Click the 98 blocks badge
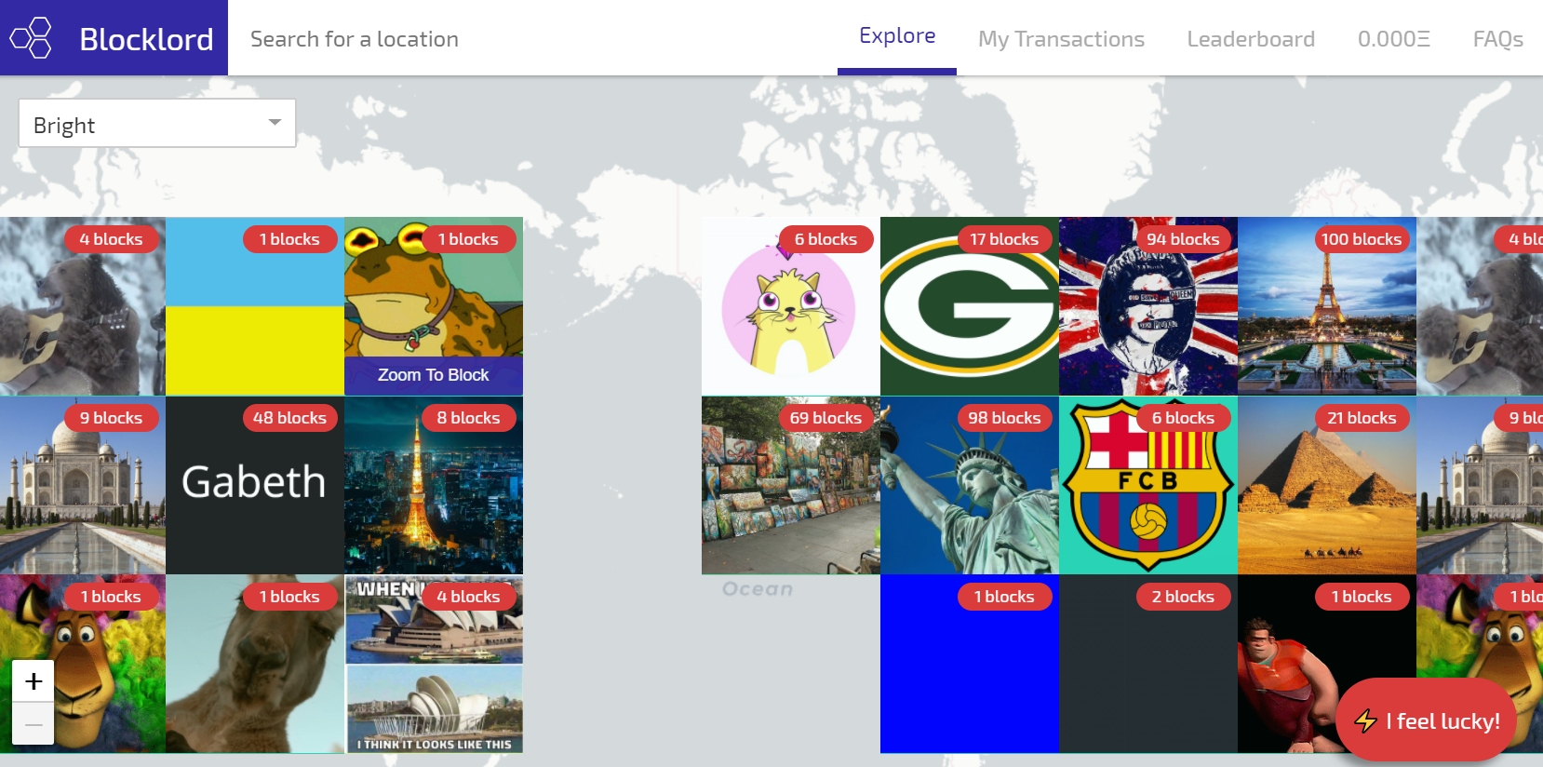The height and width of the screenshot is (767, 1543). click(1004, 418)
